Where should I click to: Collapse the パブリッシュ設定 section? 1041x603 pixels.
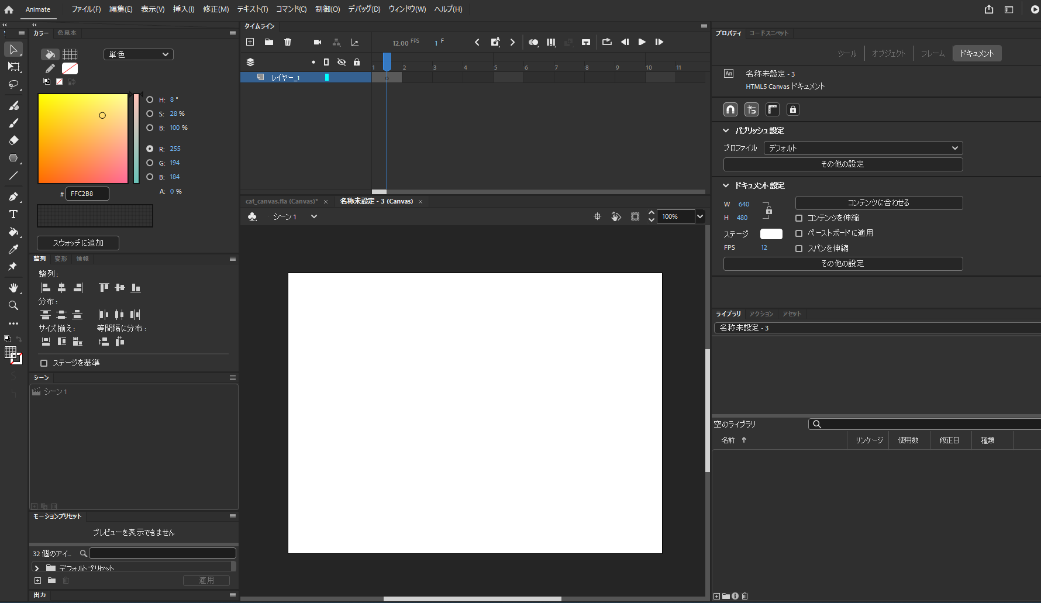tap(726, 130)
